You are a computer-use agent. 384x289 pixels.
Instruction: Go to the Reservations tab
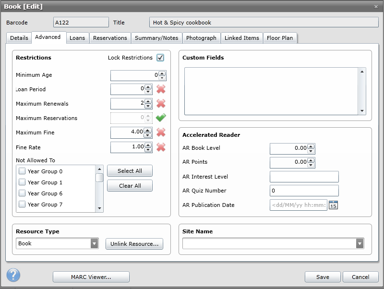[x=110, y=38]
